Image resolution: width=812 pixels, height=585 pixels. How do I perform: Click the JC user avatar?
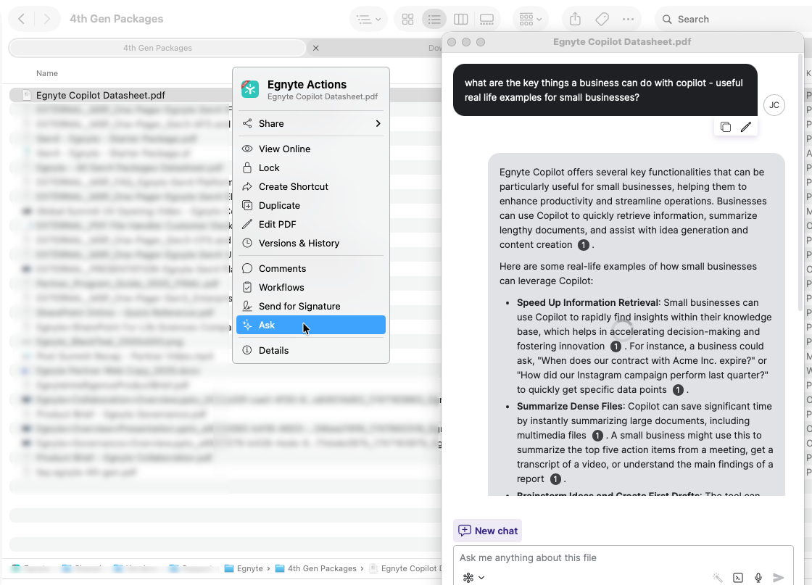pyautogui.click(x=774, y=105)
